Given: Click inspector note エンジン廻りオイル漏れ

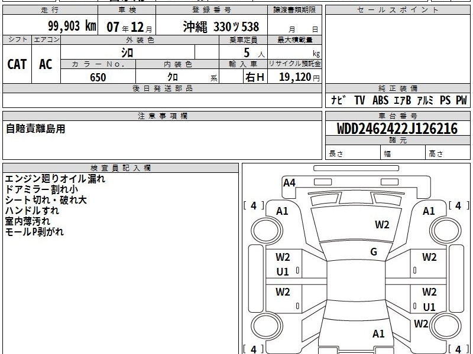Looking at the screenshot, I should 55,179.
